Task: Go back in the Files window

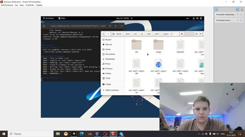Action: pos(104,34)
